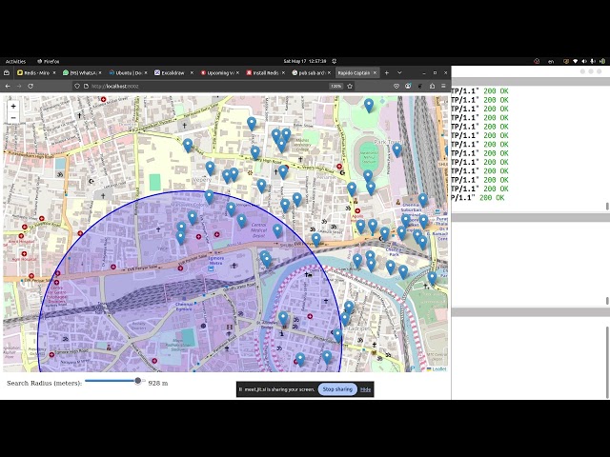The image size is (610, 457).
Task: Click the Search Radius slider handle
Action: point(138,381)
